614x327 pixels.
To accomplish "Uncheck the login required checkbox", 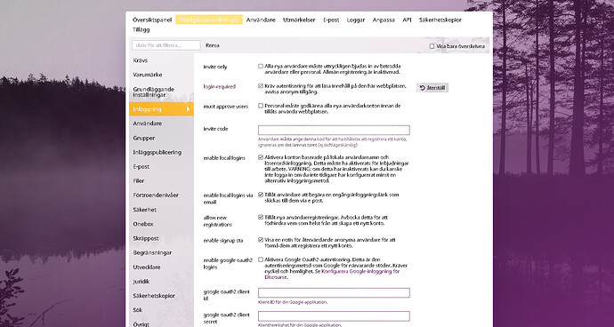I will 261,86.
